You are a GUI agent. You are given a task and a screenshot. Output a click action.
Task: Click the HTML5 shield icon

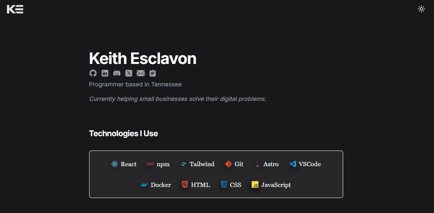click(x=185, y=185)
